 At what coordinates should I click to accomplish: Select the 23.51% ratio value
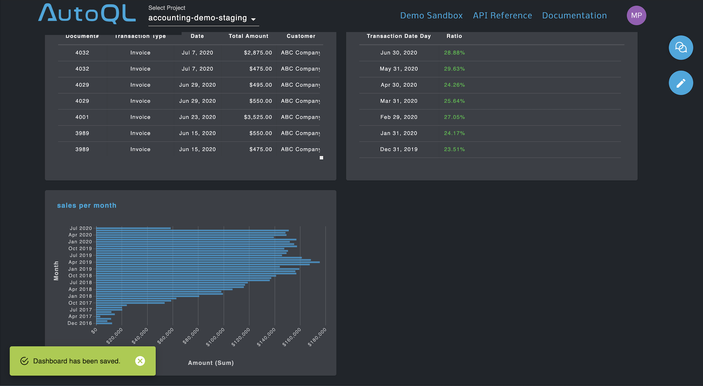coord(454,149)
